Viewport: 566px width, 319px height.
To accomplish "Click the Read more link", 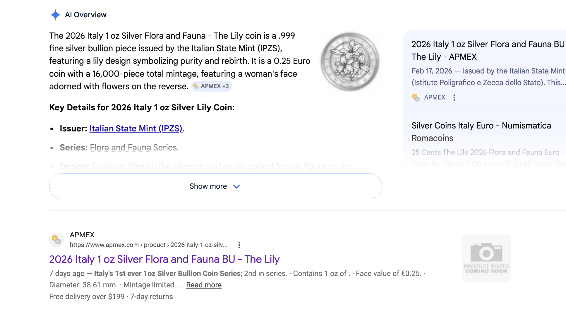I will point(204,285).
